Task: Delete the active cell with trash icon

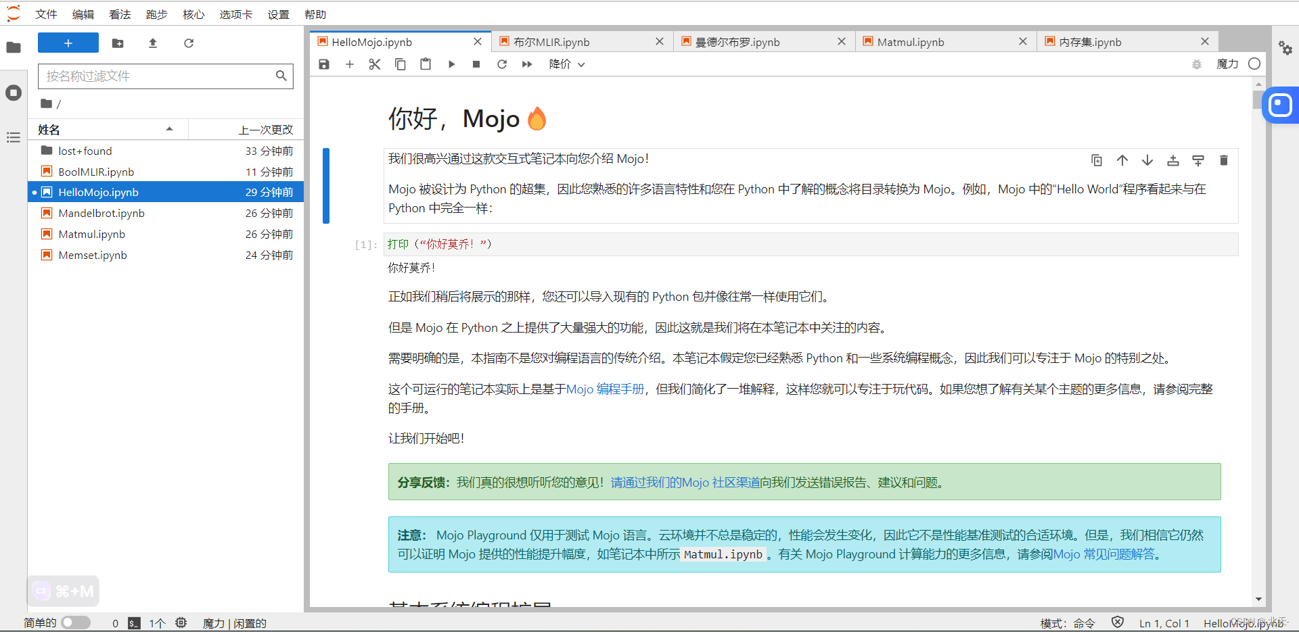Action: [1223, 160]
